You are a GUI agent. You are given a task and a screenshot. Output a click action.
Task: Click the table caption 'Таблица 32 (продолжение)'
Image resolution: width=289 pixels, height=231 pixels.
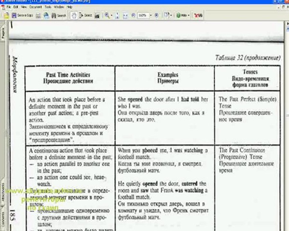pos(248,58)
